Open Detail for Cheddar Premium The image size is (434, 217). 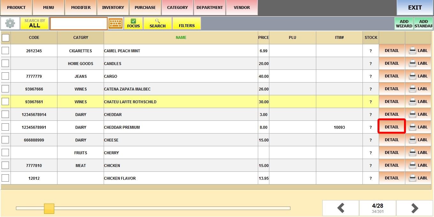(392, 127)
